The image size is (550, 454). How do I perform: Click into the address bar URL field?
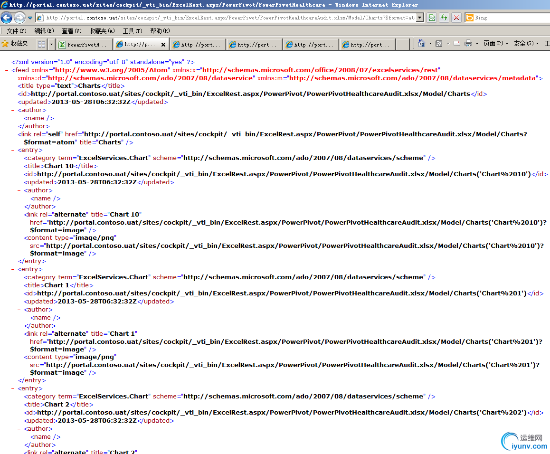[x=230, y=18]
